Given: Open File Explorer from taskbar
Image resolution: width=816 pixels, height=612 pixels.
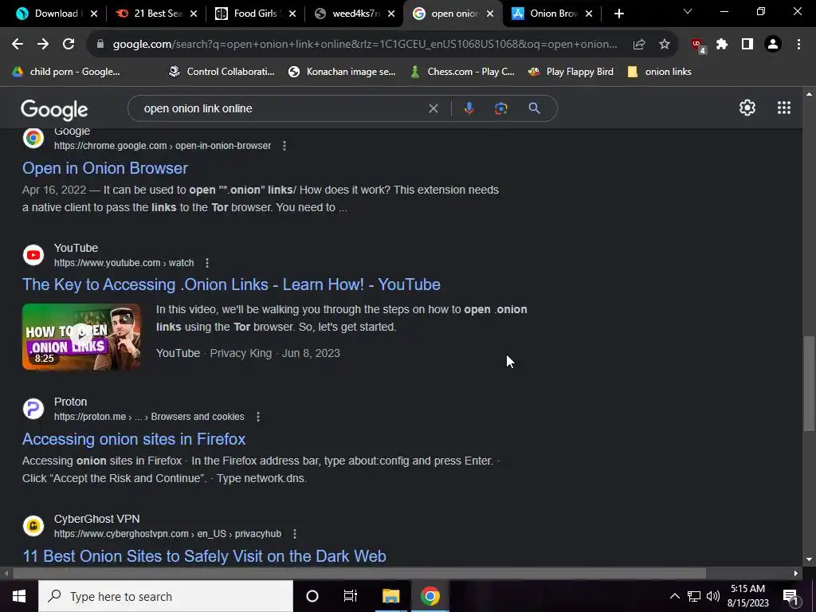Looking at the screenshot, I should 390,596.
